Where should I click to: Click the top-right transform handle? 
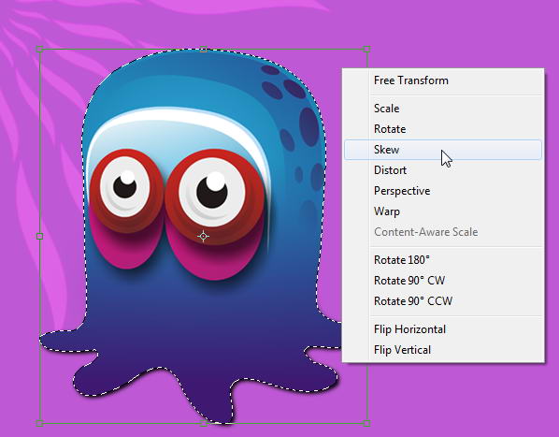coord(366,50)
